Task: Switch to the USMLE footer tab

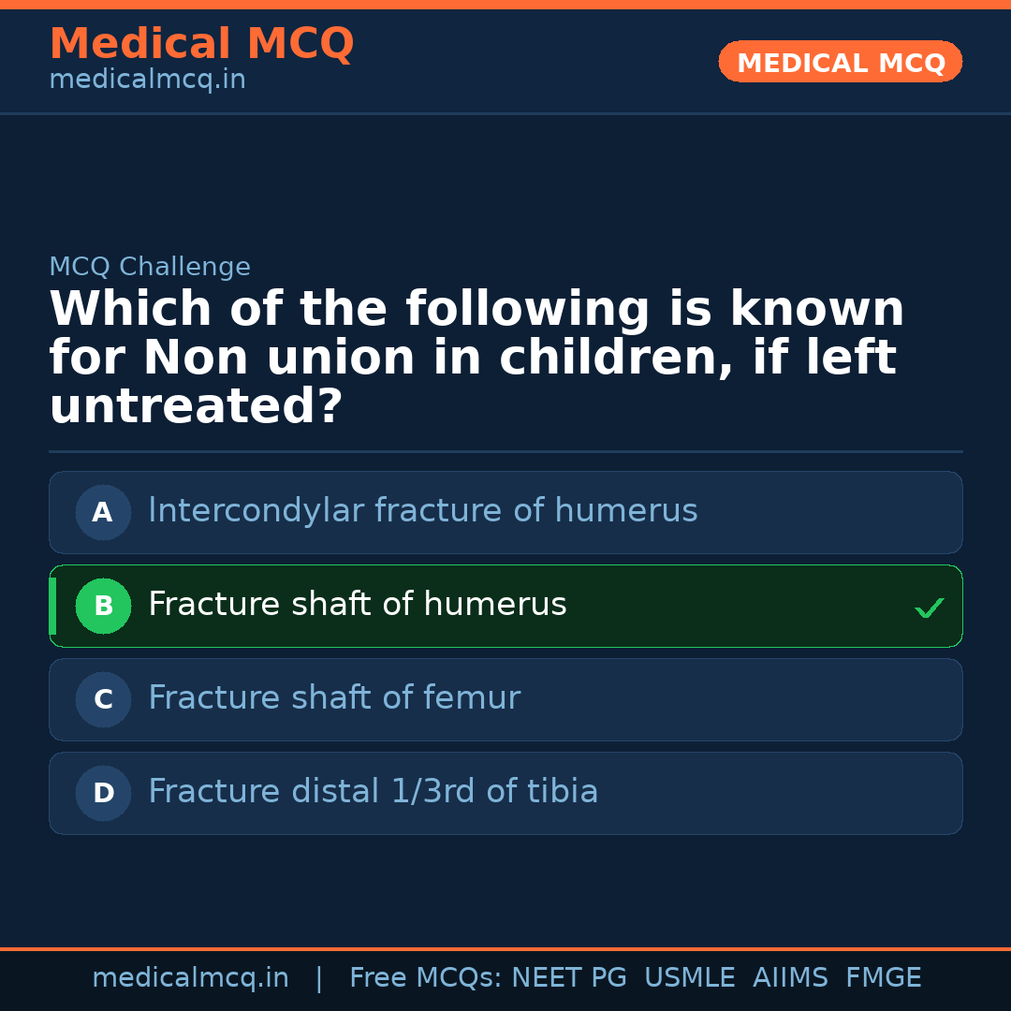Action: 690,977
